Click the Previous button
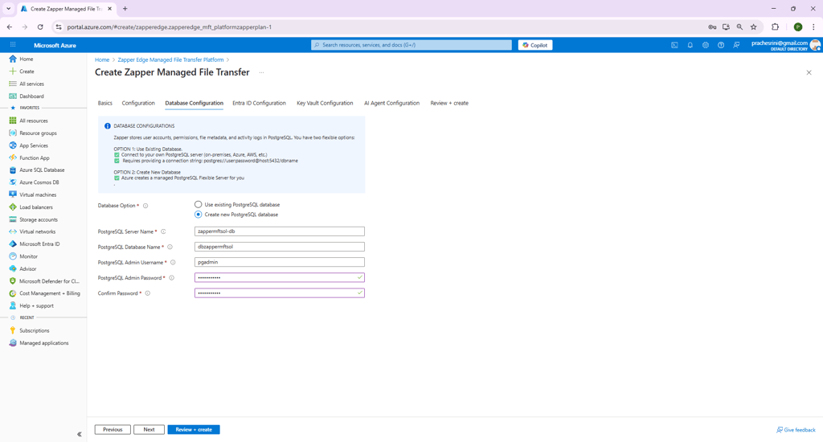The height and width of the screenshot is (442, 823). (113, 429)
